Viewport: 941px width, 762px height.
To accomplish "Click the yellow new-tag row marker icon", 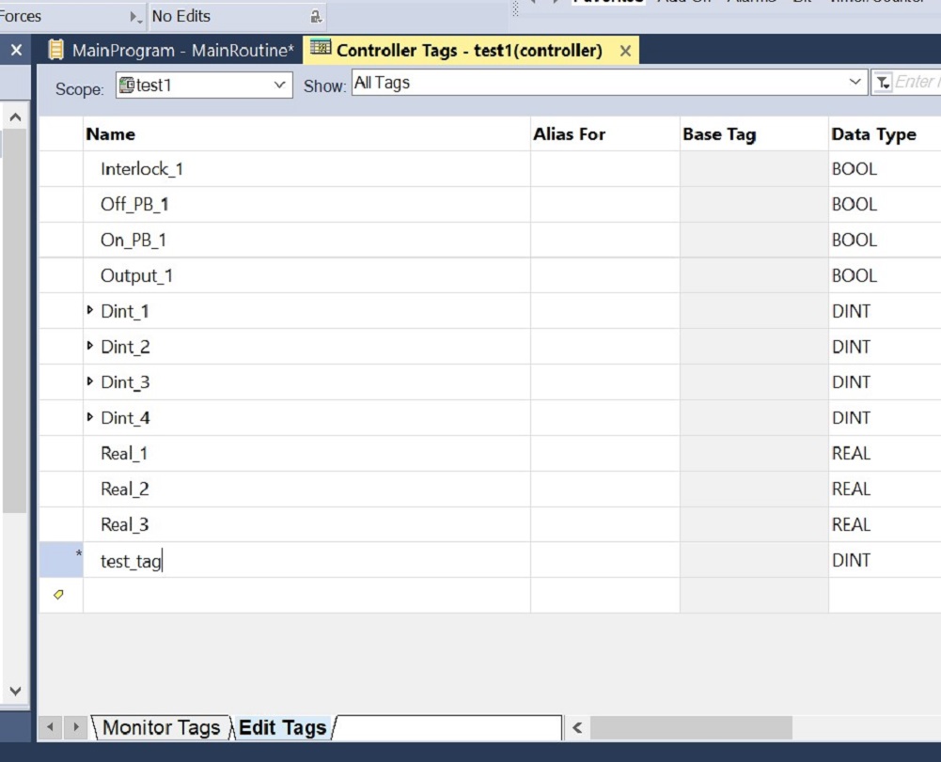I will tap(59, 595).
